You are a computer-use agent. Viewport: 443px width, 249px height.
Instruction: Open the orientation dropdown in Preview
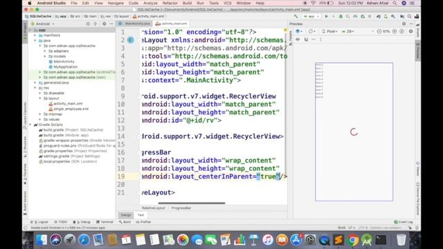pyautogui.click(x=312, y=31)
